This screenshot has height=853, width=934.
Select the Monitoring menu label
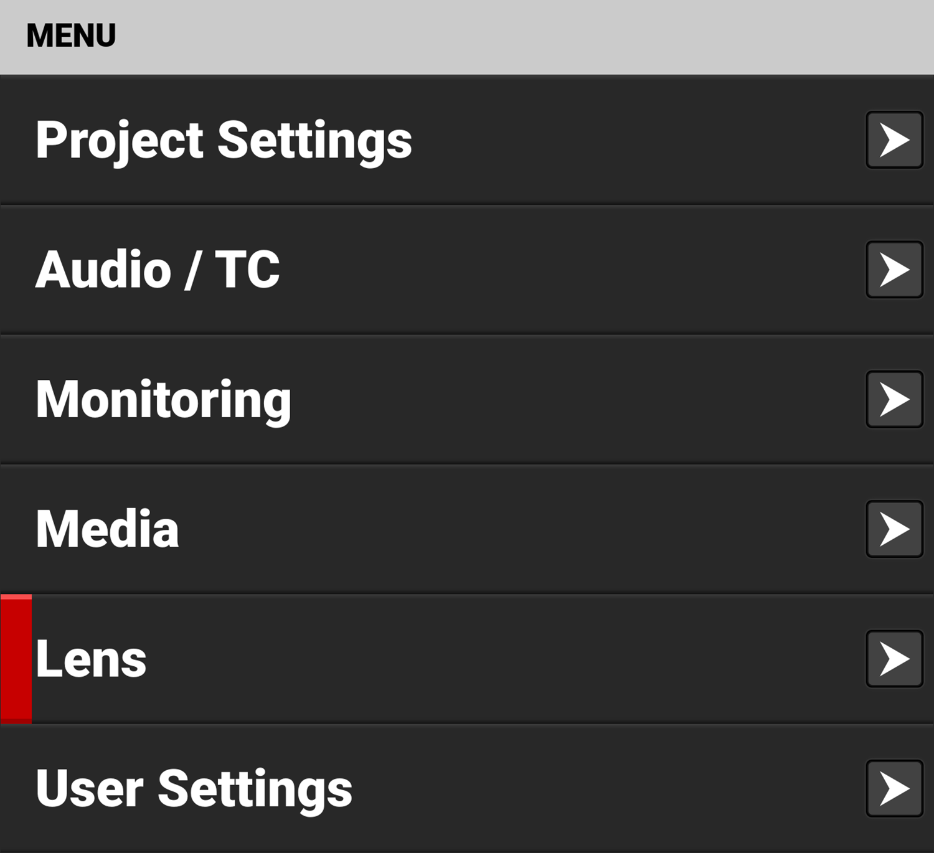163,400
